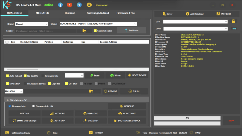Click the 0% progress bar
This screenshot has height=136, width=242.
click(187, 118)
